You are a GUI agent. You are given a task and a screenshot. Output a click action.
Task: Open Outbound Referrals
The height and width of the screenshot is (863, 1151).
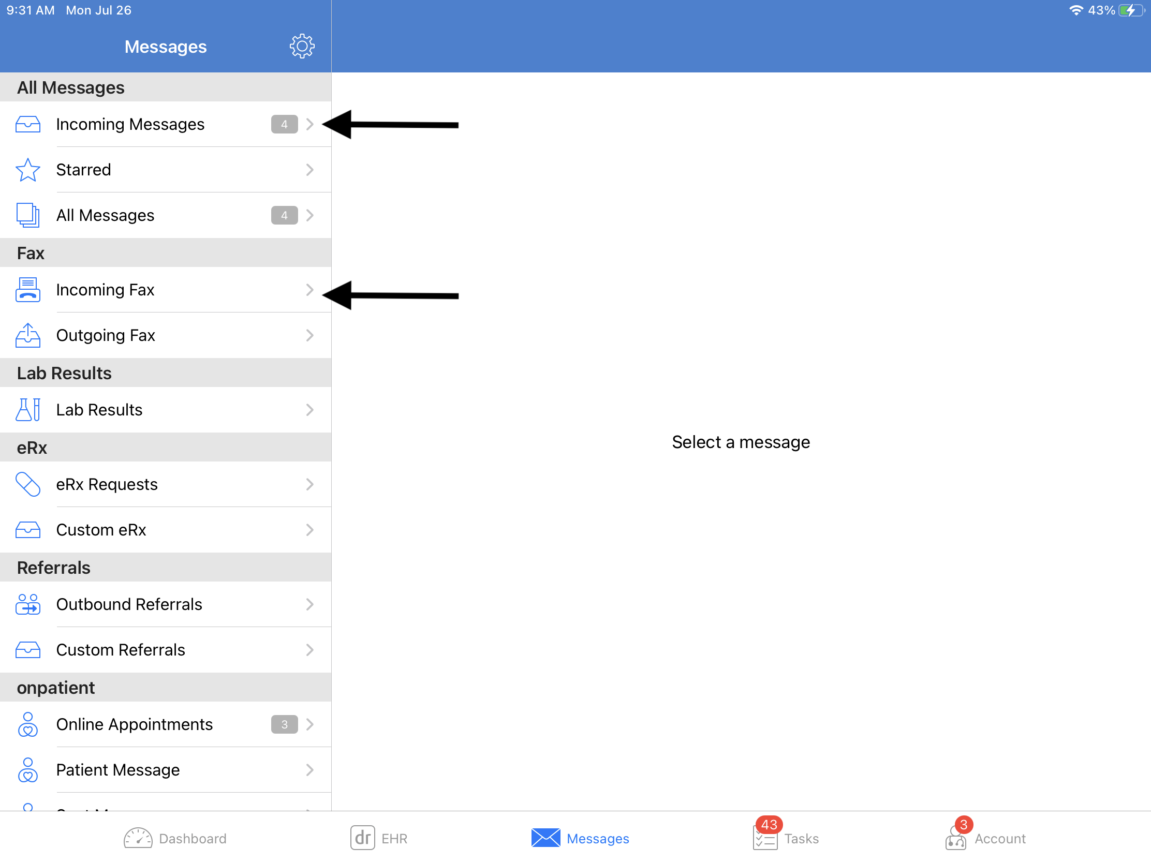(x=166, y=604)
